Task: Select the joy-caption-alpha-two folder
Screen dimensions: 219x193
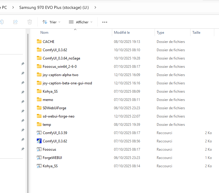Action: tap(60, 75)
